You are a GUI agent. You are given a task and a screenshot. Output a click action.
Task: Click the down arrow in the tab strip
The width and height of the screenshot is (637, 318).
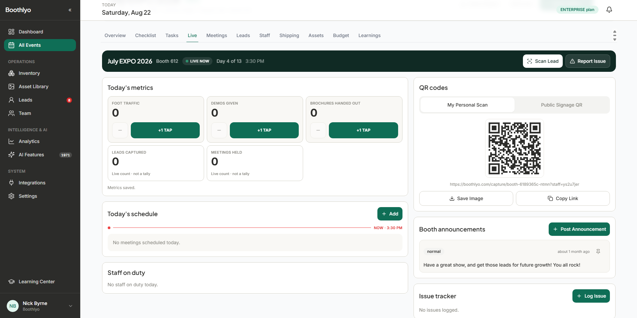(x=615, y=39)
